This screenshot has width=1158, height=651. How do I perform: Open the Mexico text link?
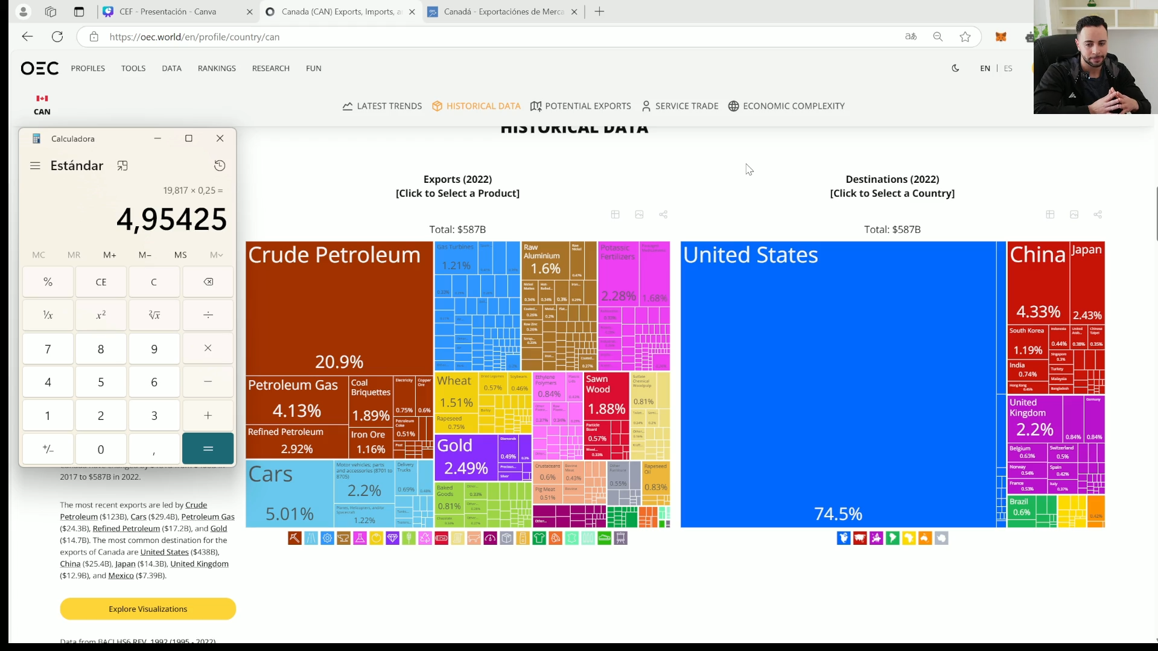[121, 576]
